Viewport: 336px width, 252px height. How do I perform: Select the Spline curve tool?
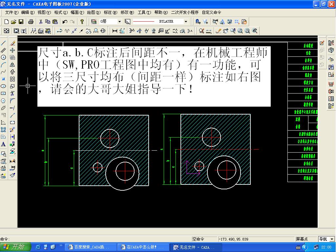point(3,72)
